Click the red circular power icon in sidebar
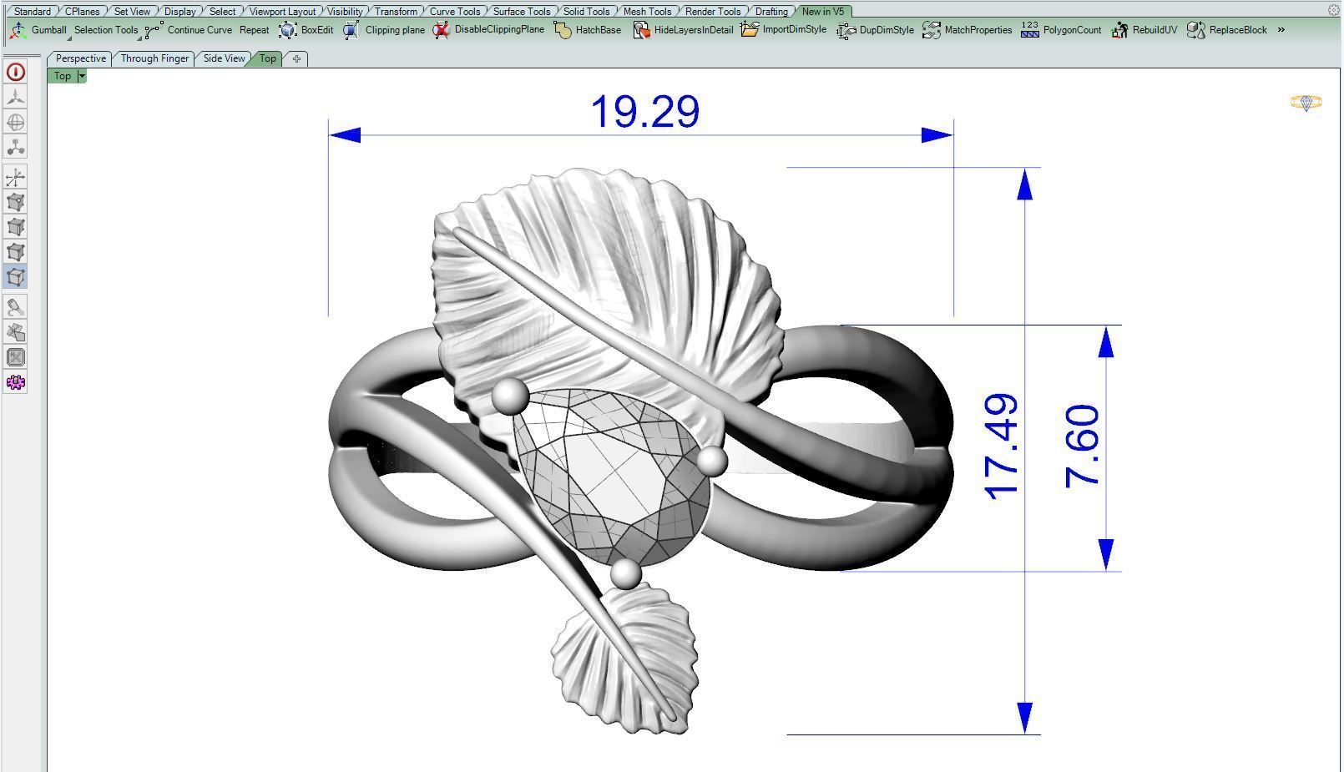Image resolution: width=1344 pixels, height=772 pixels. [15, 72]
